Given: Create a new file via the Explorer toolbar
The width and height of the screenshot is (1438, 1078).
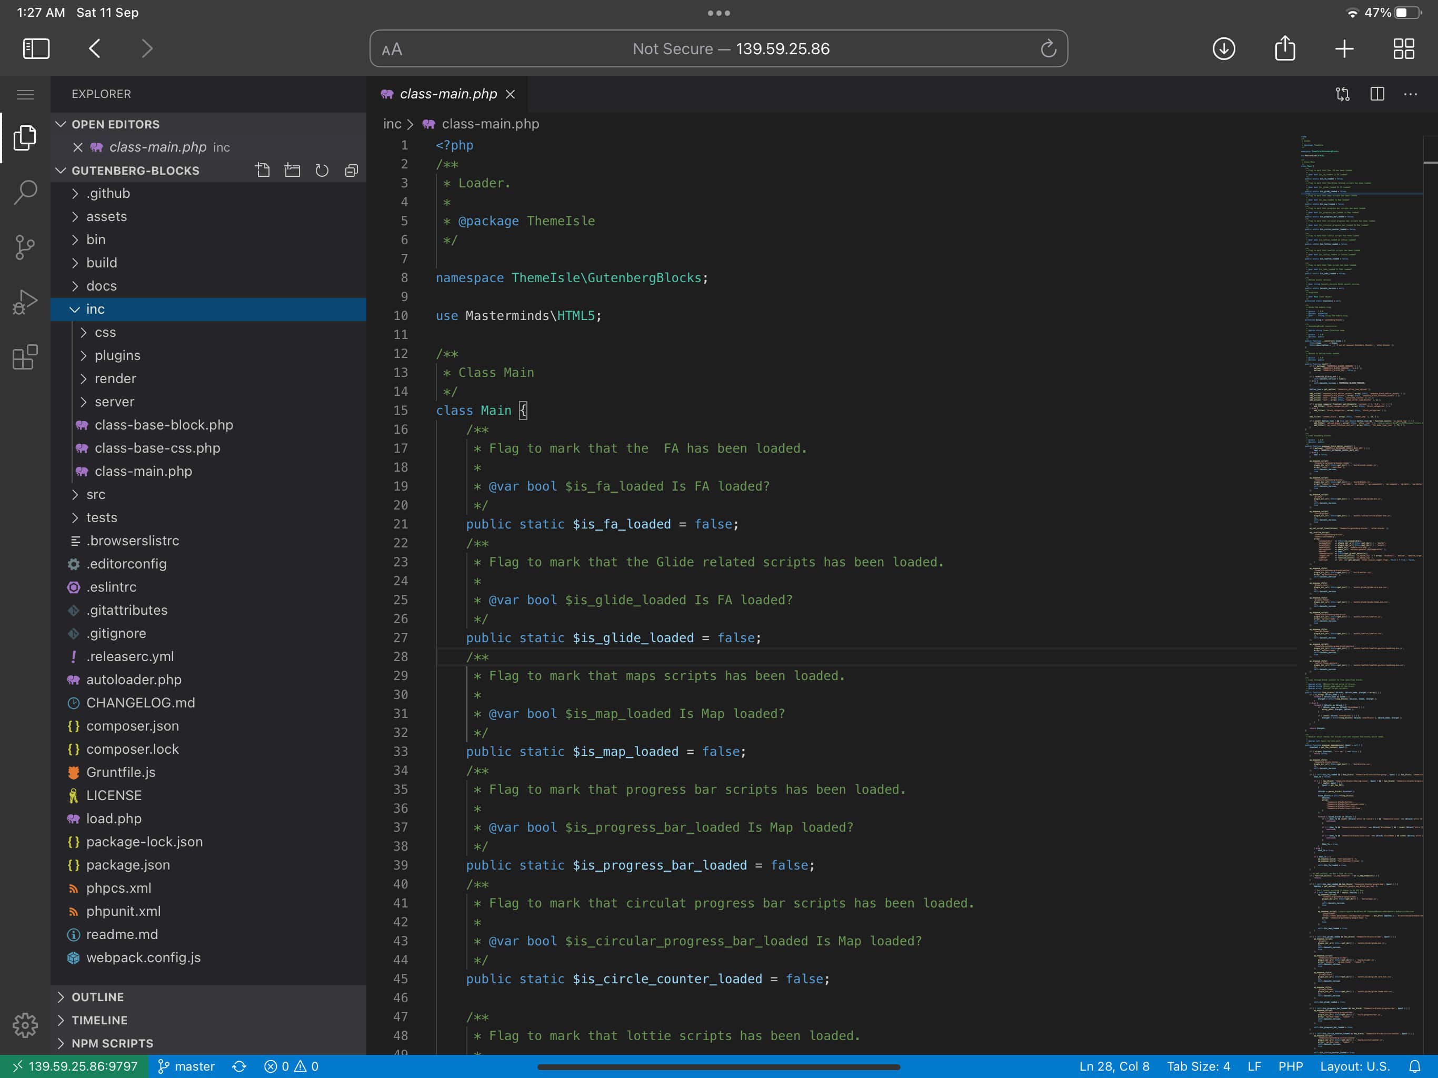Looking at the screenshot, I should tap(263, 171).
